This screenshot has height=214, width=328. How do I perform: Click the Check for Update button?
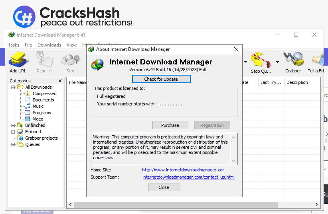pyautogui.click(x=161, y=79)
